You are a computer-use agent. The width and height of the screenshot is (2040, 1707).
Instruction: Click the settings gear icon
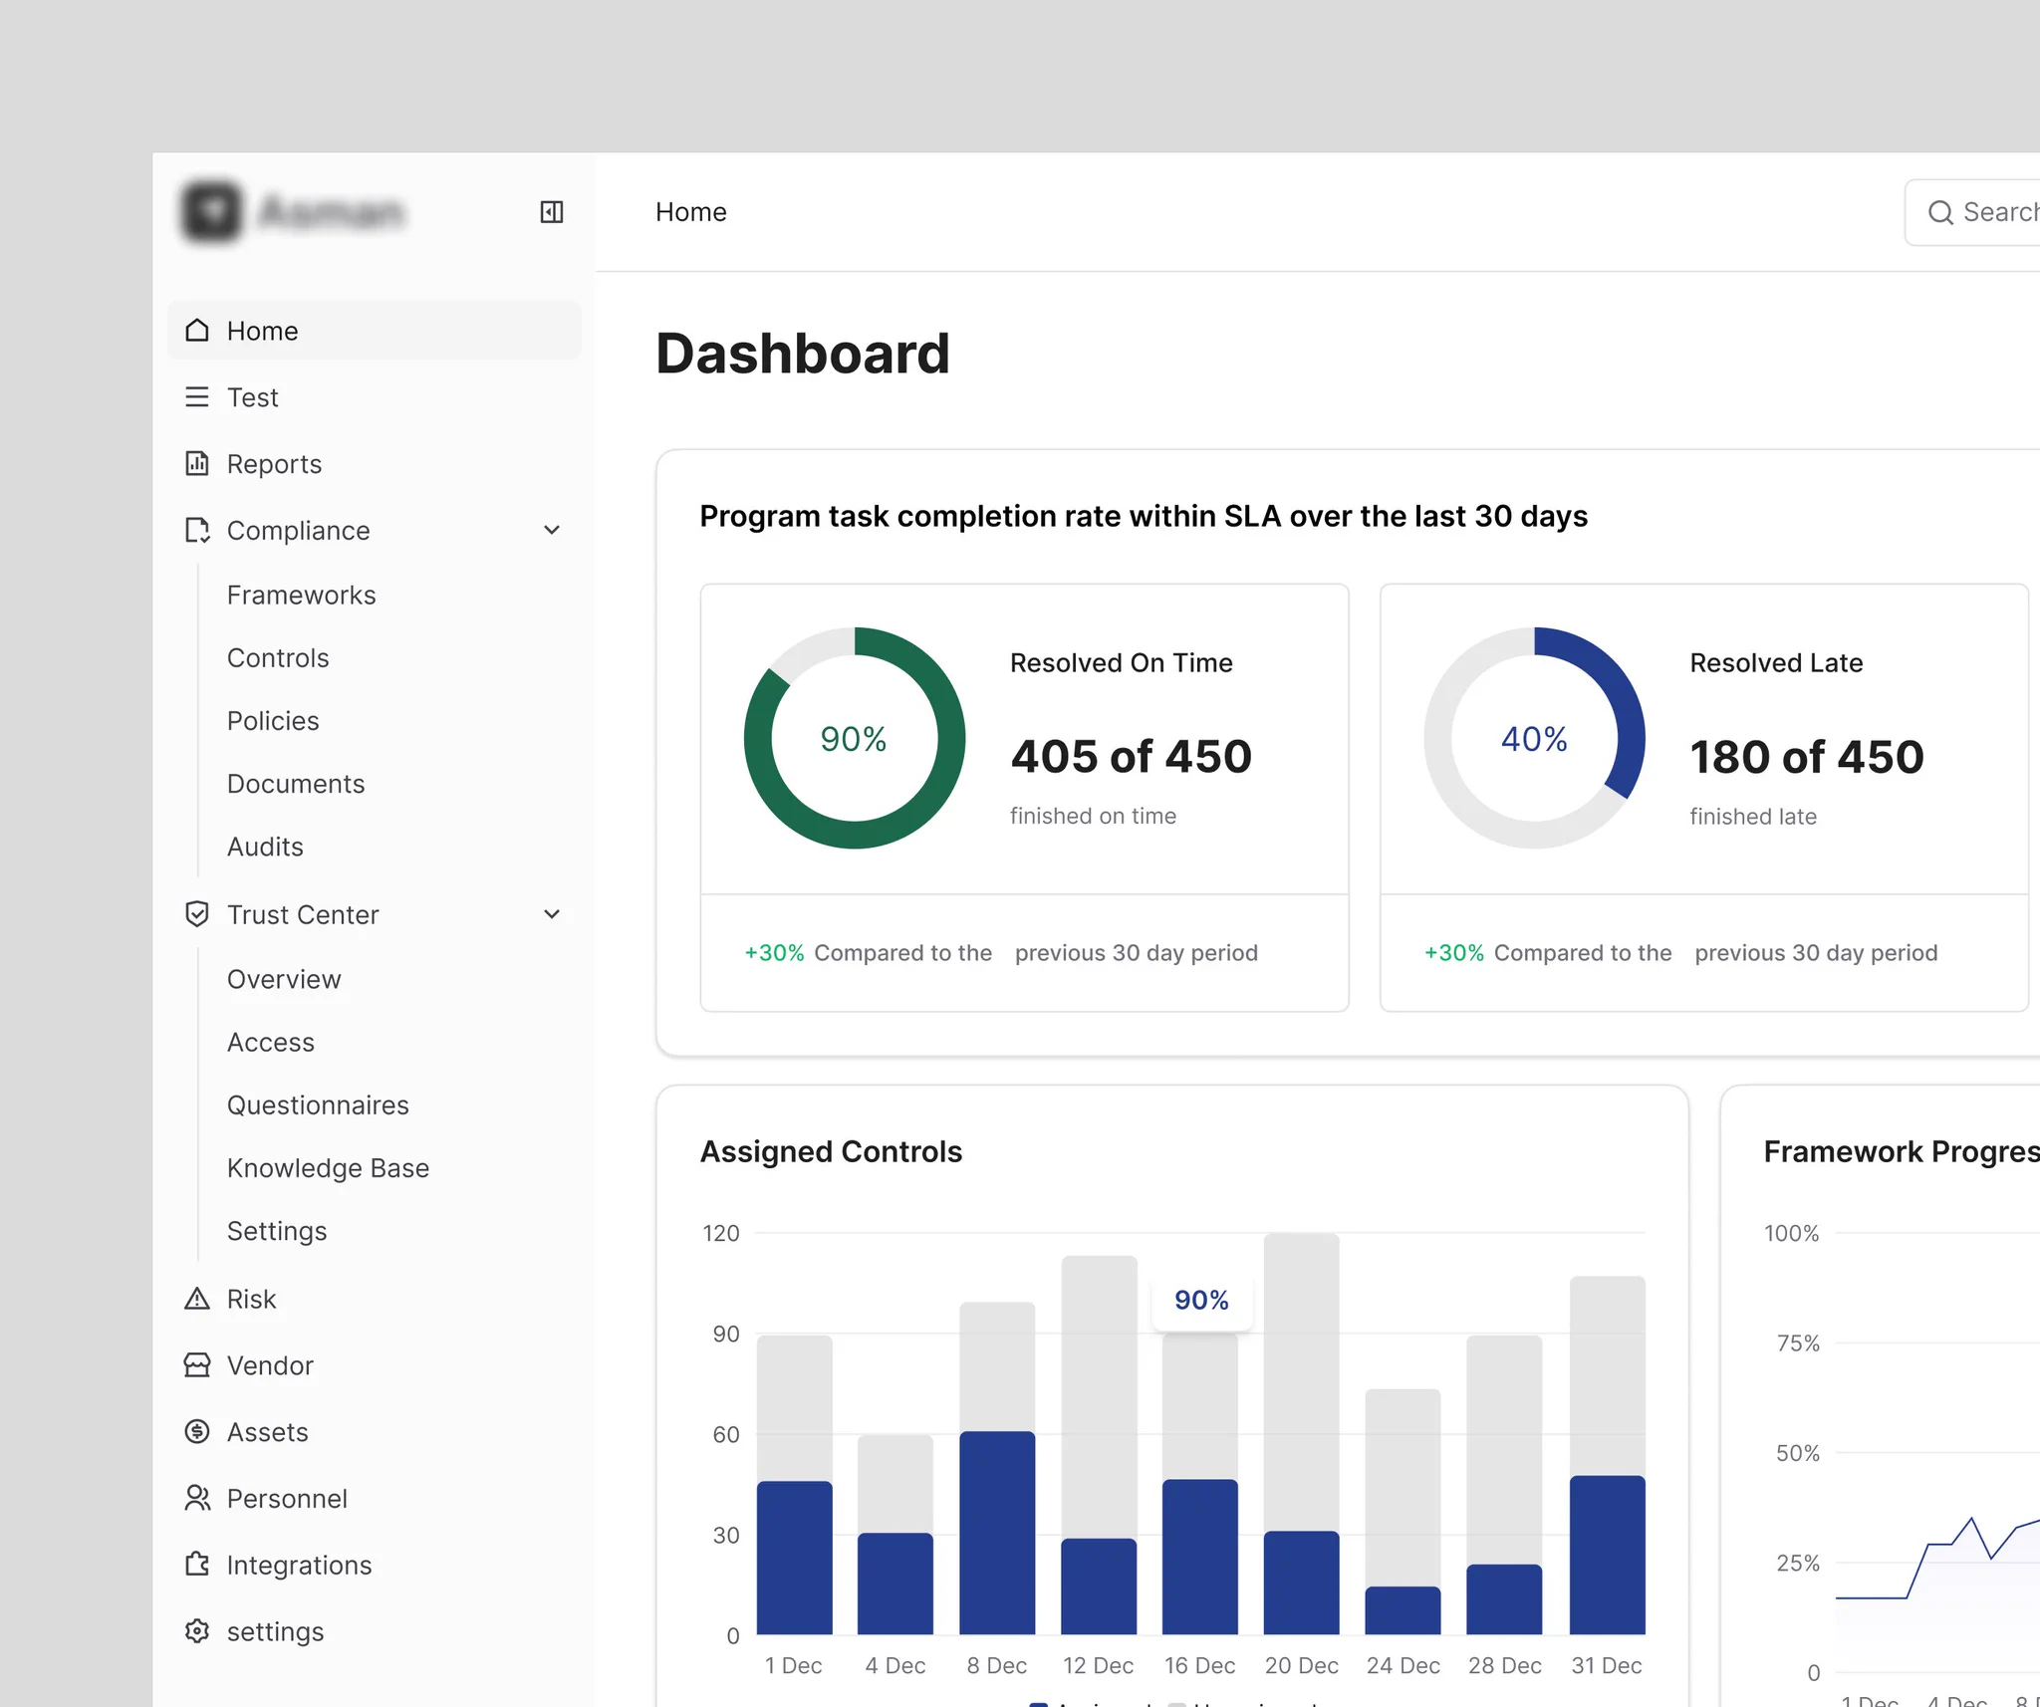(x=197, y=1631)
